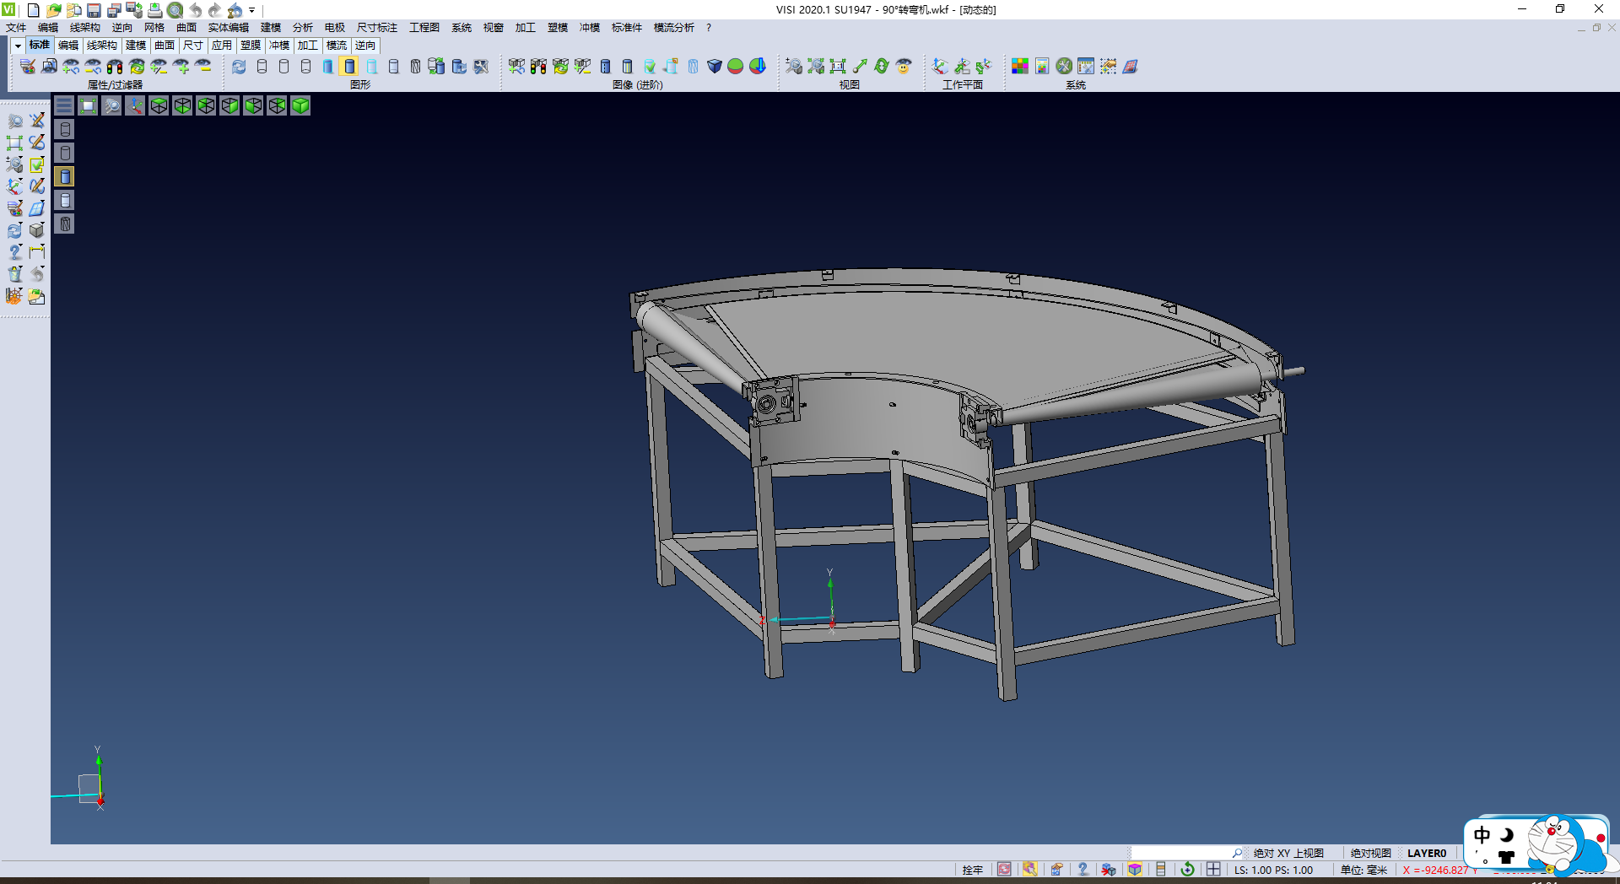Viewport: 1620px width, 884px height.
Task: Toggle the highlighted shaded cylinder display mode
Action: point(349,66)
